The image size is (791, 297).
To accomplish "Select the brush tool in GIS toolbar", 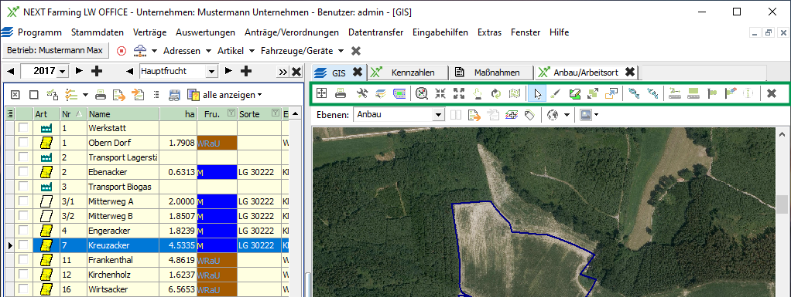I will click(555, 93).
